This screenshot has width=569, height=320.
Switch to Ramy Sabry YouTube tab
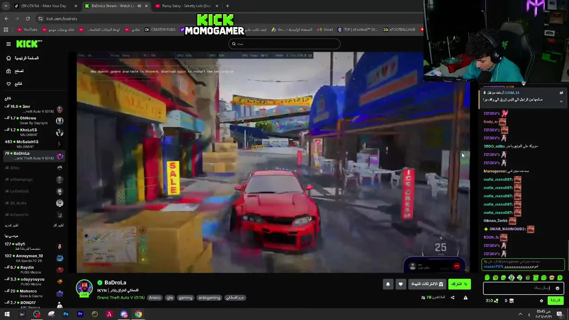coord(187,6)
